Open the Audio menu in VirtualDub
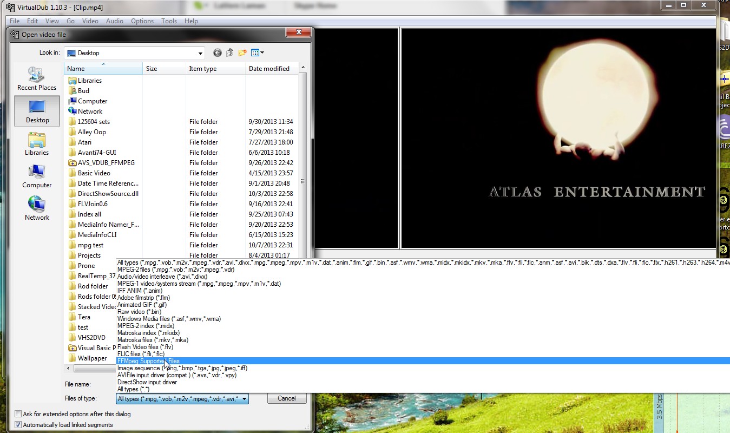 115,21
